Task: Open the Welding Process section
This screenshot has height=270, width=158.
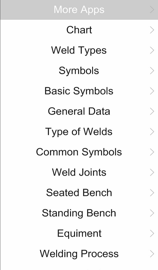Action: (79, 254)
